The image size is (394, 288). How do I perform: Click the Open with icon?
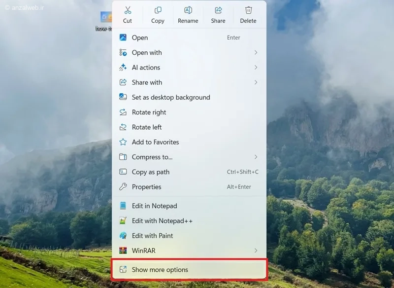click(123, 53)
